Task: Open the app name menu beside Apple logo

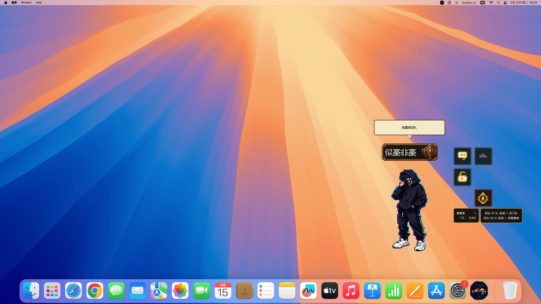Action: pos(14,3)
